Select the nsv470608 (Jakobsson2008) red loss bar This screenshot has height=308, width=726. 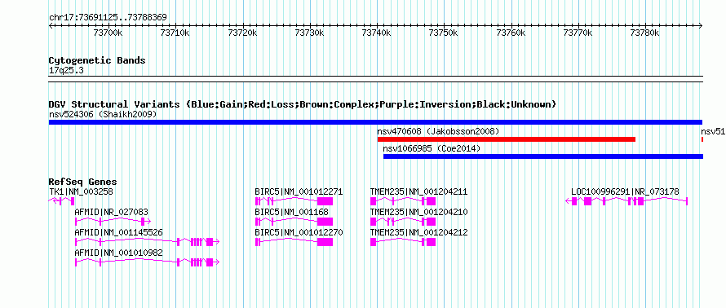click(x=506, y=139)
